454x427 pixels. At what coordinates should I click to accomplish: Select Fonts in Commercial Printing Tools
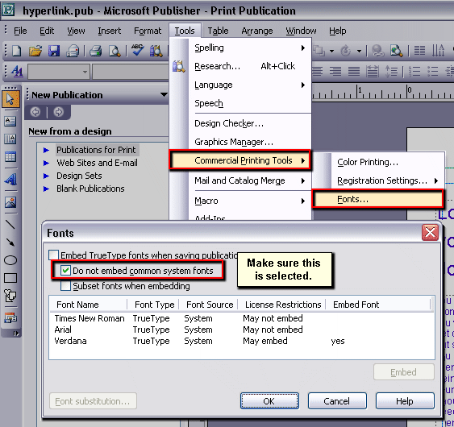[377, 199]
